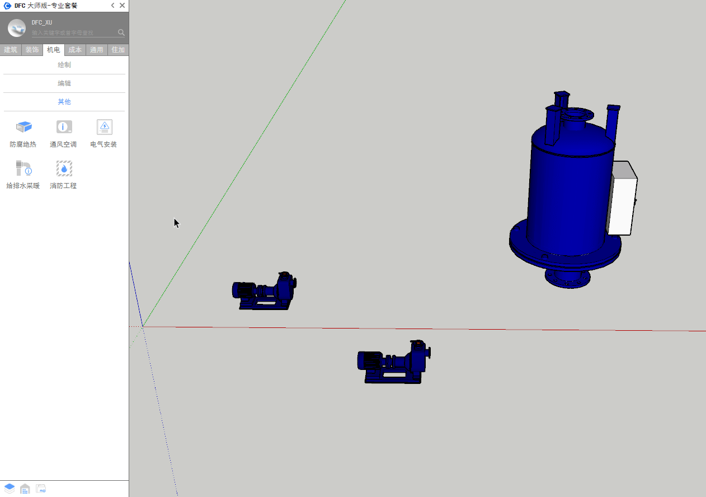Expand the 编辑 section
The height and width of the screenshot is (497, 706).
tap(64, 83)
